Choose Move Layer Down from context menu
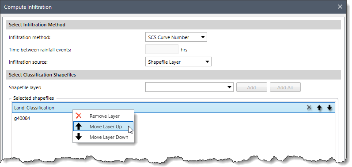 pyautogui.click(x=103, y=137)
